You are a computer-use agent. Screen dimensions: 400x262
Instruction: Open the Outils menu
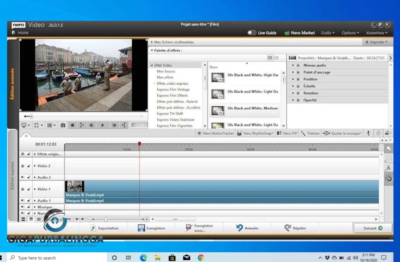[328, 33]
